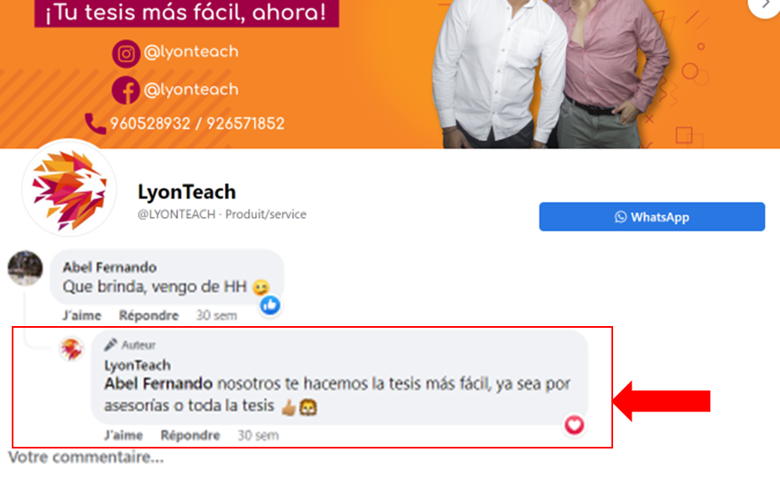Click the next arrow on the cover banner
Image resolution: width=780 pixels, height=477 pixels.
[x=765, y=4]
